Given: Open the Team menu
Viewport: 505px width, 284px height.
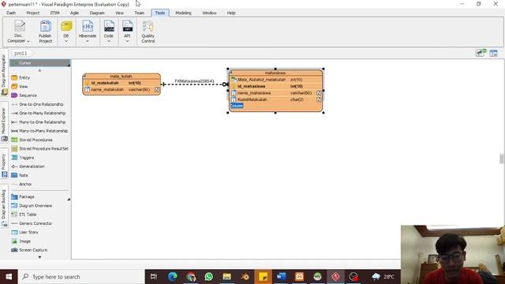Looking at the screenshot, I should 140,13.
